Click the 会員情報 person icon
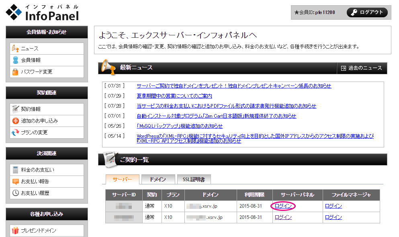 (x=15, y=60)
